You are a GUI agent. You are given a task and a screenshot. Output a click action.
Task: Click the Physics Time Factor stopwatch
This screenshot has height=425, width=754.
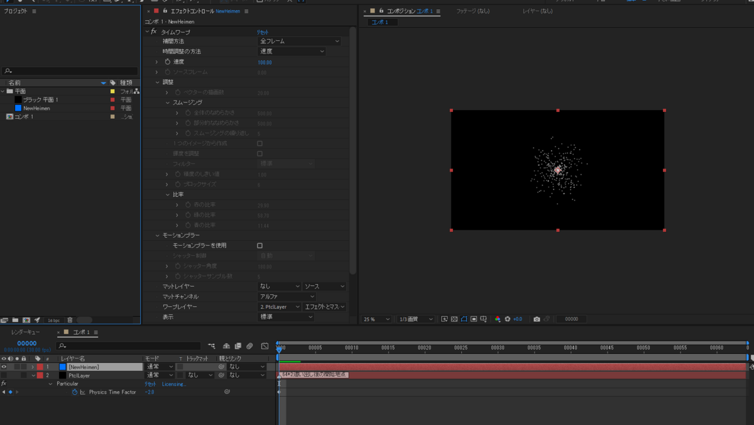[74, 392]
